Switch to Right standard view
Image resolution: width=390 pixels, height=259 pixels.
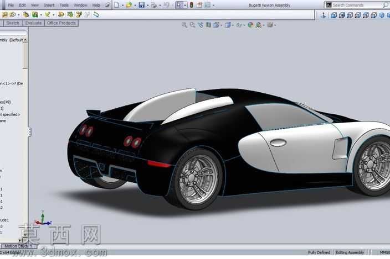click(358, 15)
